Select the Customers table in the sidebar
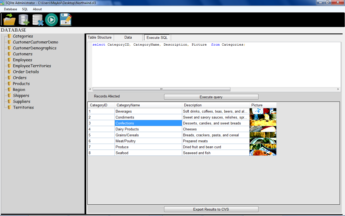The image size is (345, 216). [23, 54]
